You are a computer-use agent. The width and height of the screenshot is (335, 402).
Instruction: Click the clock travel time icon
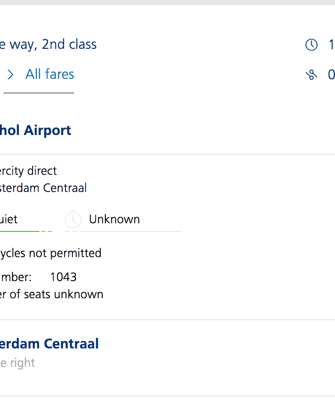(x=311, y=45)
